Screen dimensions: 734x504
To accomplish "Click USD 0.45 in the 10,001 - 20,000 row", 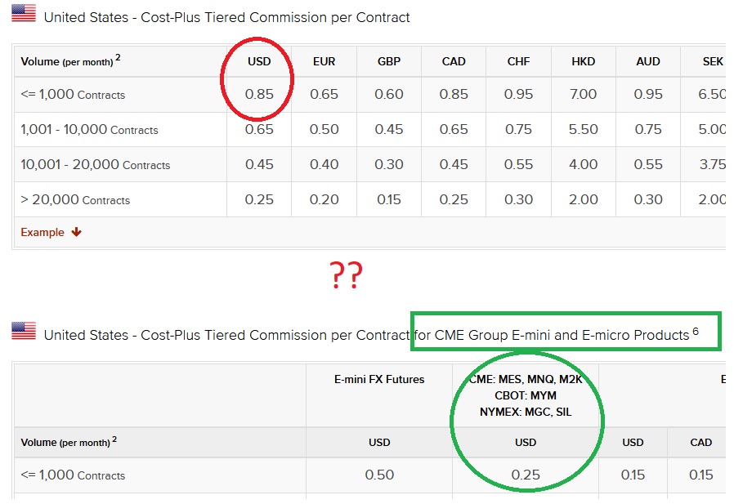I will point(259,164).
